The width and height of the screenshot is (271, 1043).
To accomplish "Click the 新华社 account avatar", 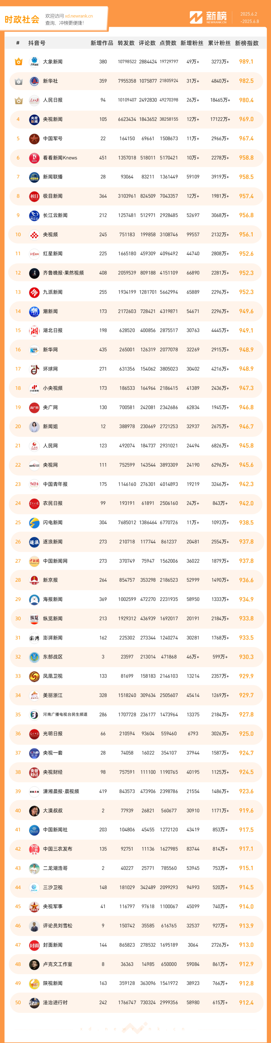I will coord(34,81).
